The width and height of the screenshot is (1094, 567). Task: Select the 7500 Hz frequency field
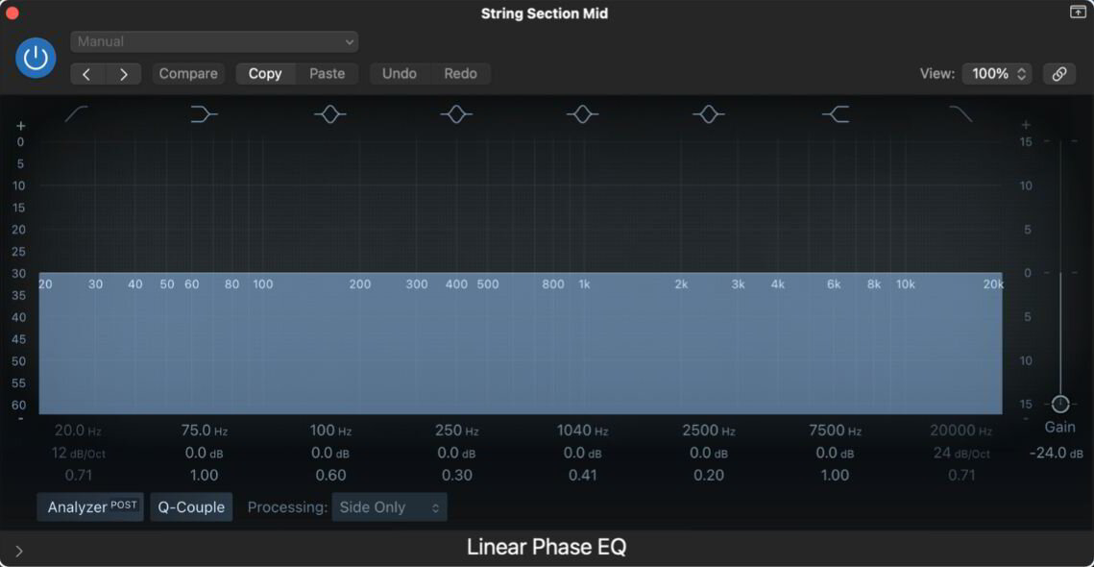[836, 431]
